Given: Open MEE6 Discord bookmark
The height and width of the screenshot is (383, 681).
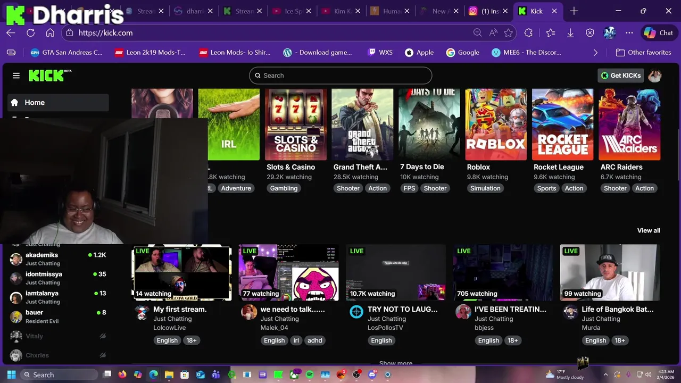Looking at the screenshot, I should [526, 53].
